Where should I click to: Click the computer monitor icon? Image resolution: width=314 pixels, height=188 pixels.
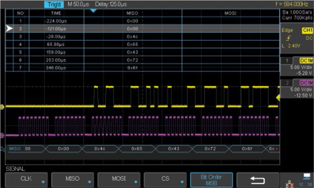click(x=307, y=176)
